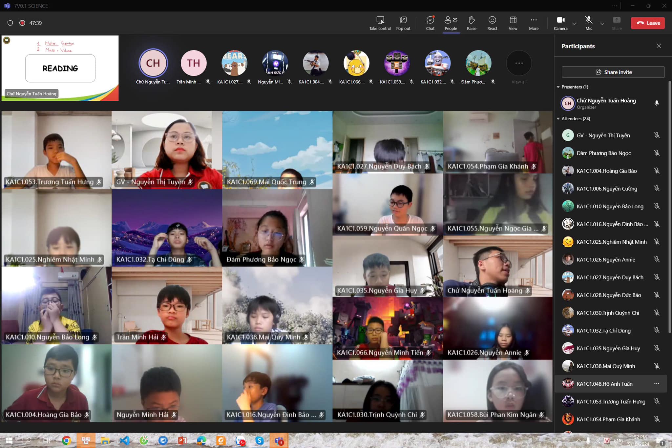Image resolution: width=672 pixels, height=448 pixels.
Task: Click the shared READING slide thumbnail
Action: point(60,68)
